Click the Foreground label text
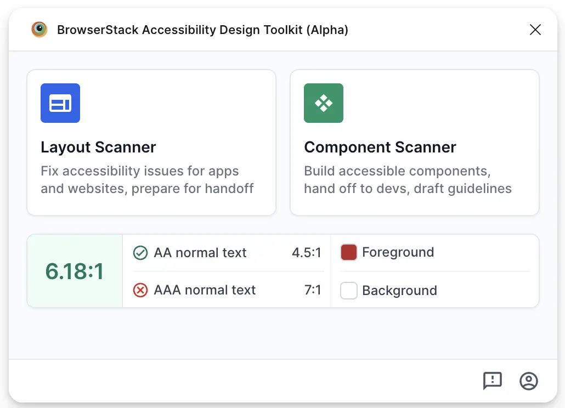This screenshot has width=565, height=408. click(x=398, y=252)
